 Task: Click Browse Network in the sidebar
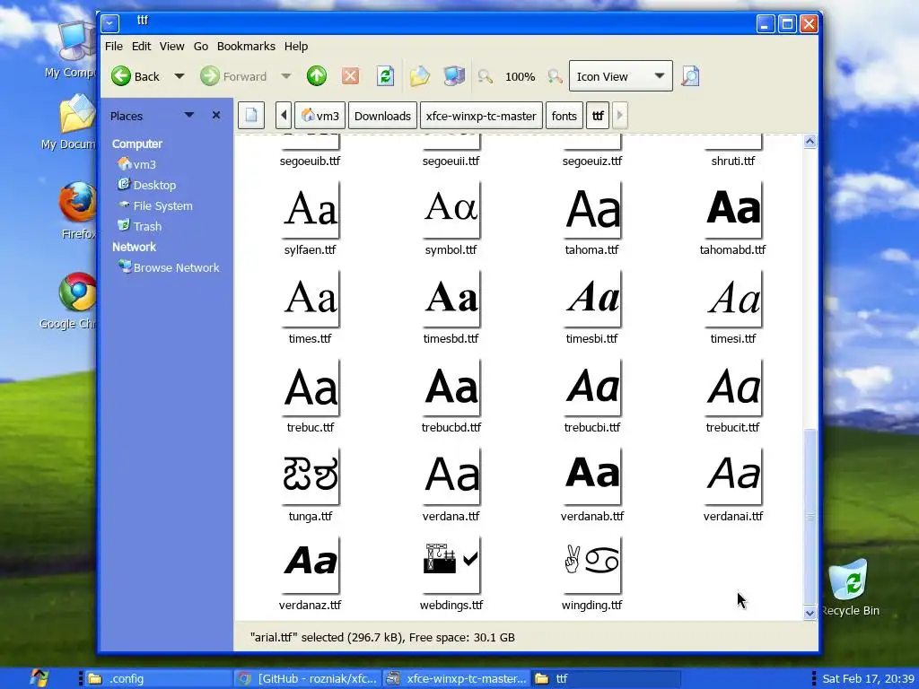169,267
